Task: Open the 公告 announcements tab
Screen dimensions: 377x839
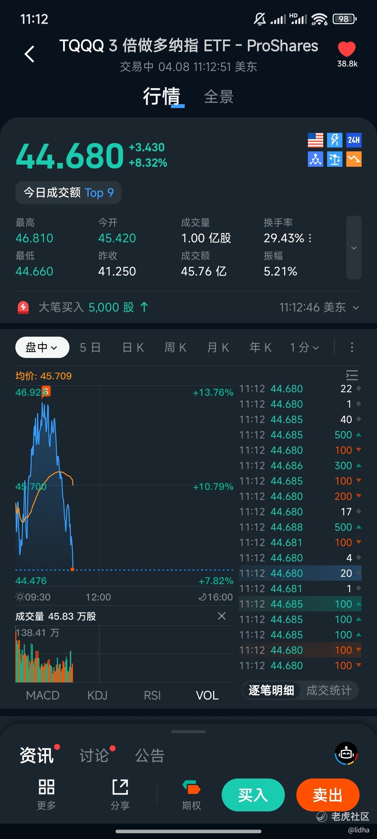Action: pos(150,755)
